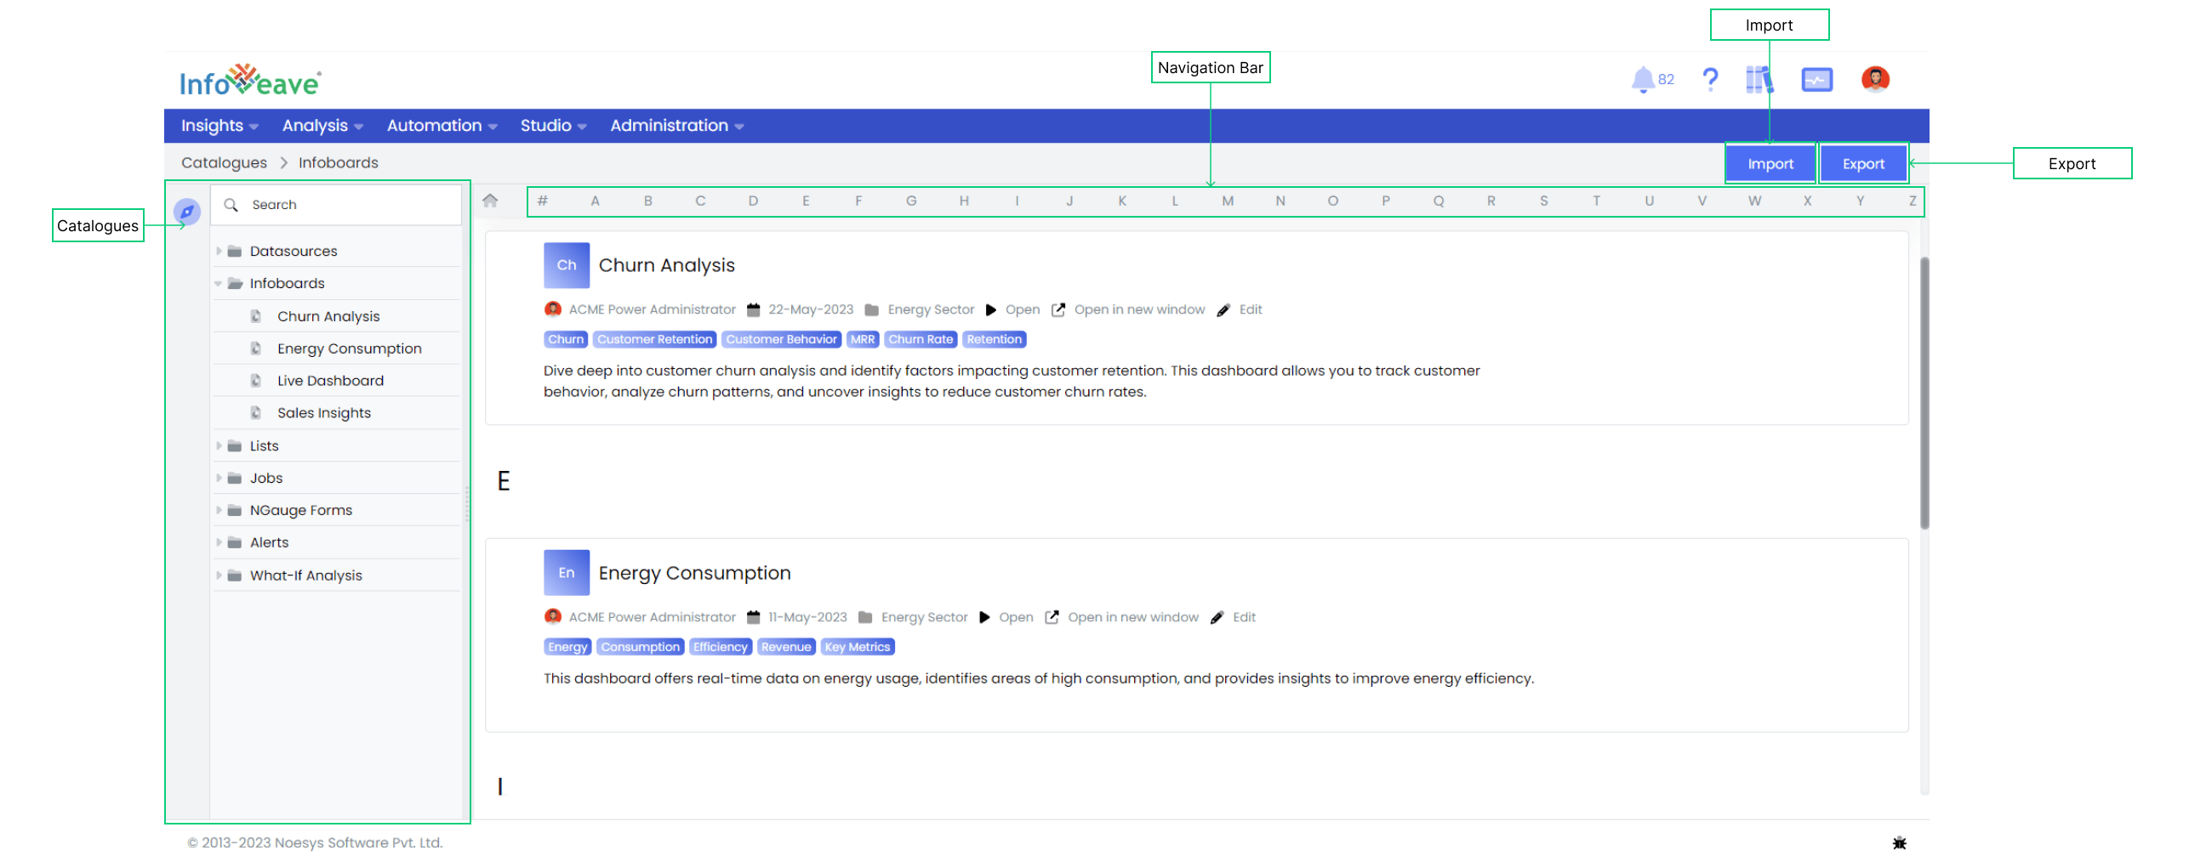This screenshot has height=867, width=2212.
Task: Click the Import button
Action: click(1770, 164)
